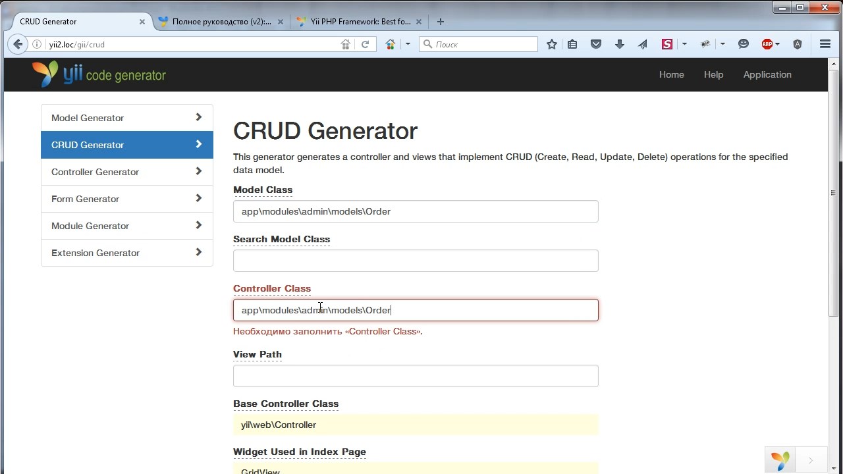Click the Adblock Plus ABP icon
Screen dimensions: 843x474
pyautogui.click(x=767, y=44)
